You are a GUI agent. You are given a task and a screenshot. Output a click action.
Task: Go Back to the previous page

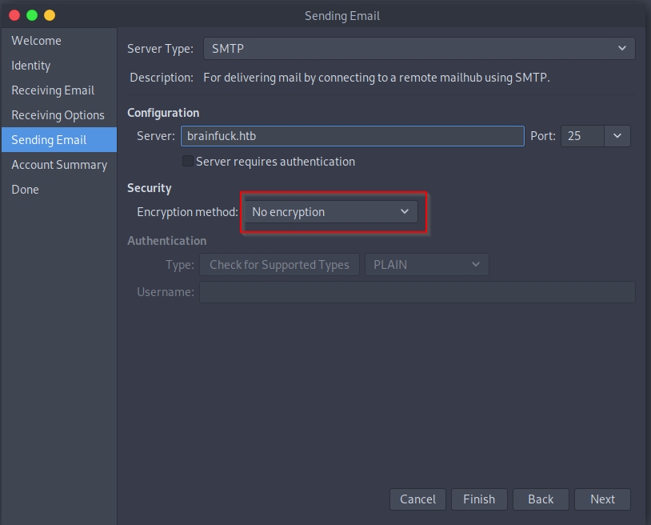[541, 499]
